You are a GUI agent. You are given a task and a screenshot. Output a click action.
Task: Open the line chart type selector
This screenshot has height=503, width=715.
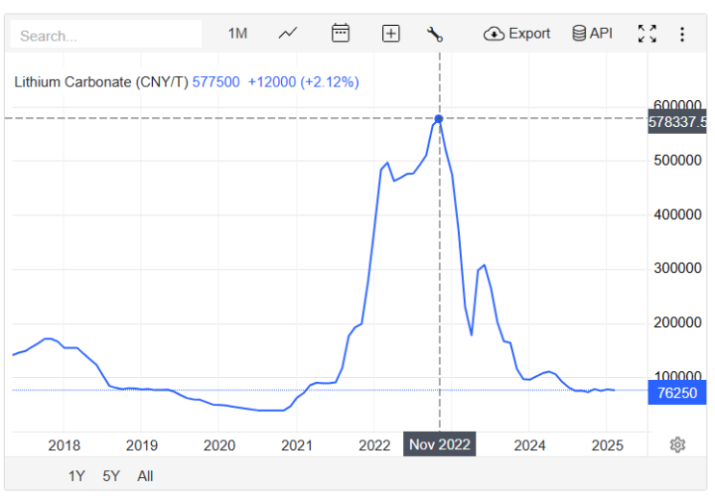[288, 34]
